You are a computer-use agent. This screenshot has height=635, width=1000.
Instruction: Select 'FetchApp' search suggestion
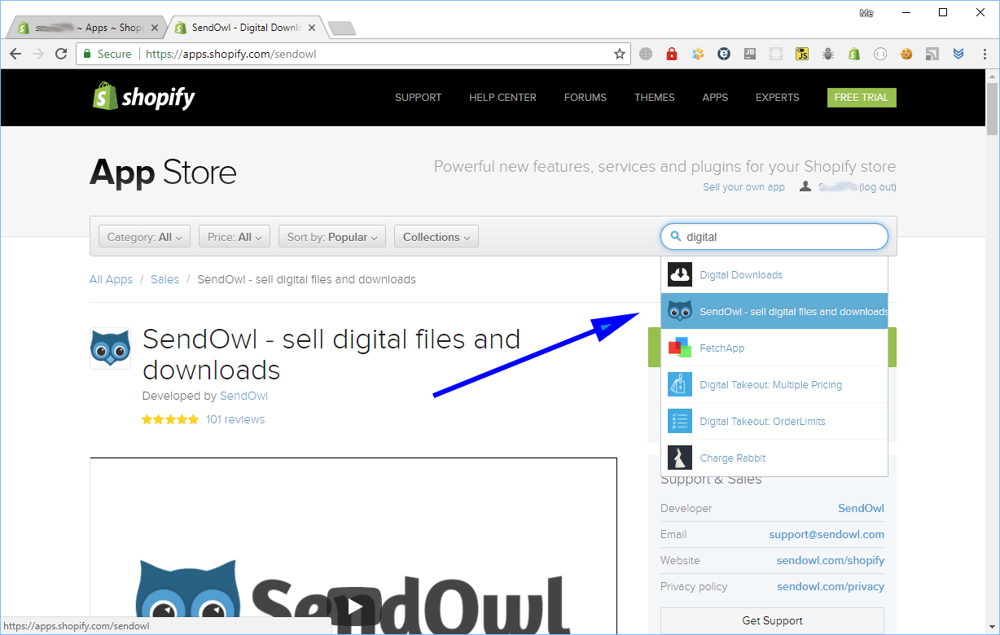point(774,348)
